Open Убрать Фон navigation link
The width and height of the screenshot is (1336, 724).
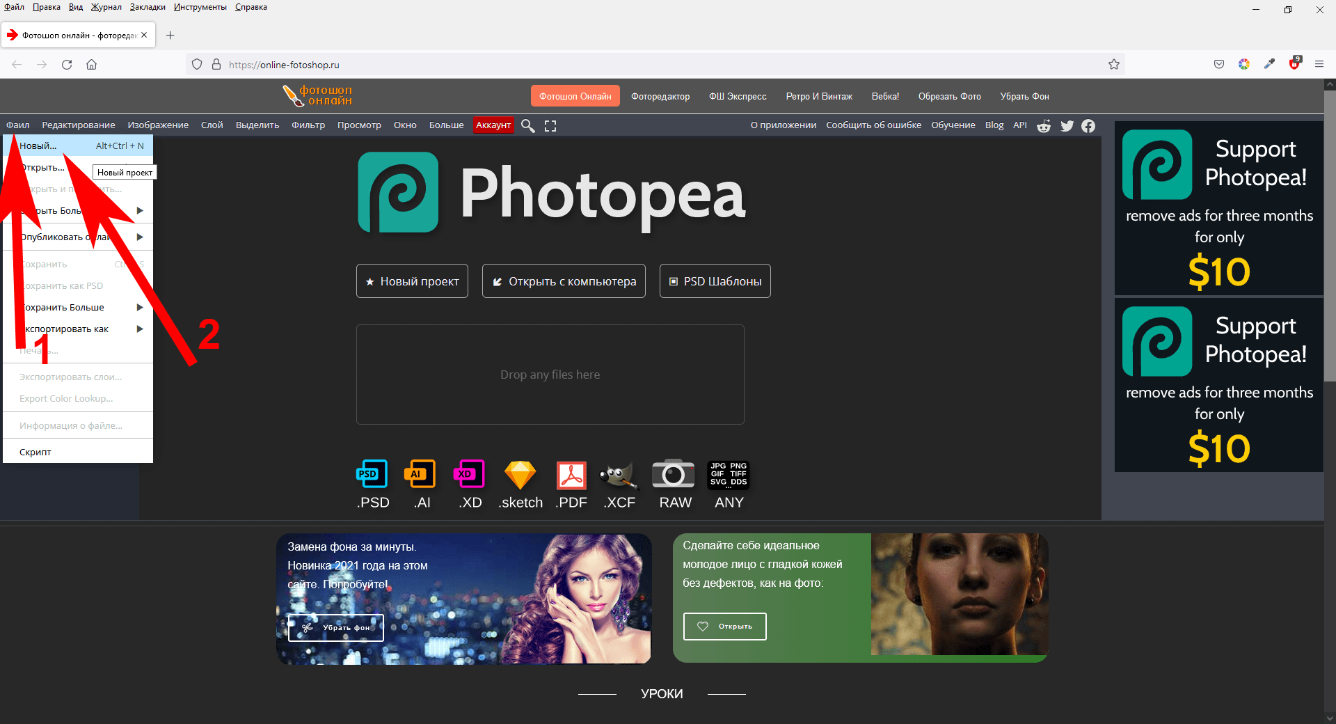coord(1024,97)
